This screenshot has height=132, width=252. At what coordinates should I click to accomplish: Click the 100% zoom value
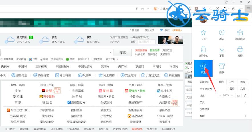(226, 95)
